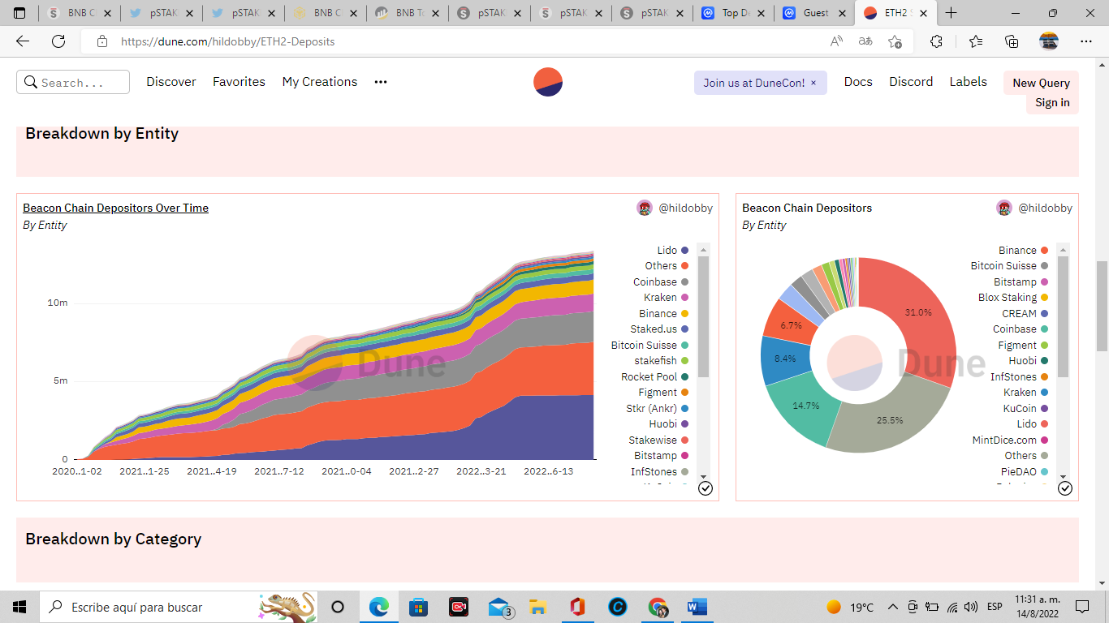Click the Dune logo in the header
The image size is (1109, 623).
click(x=548, y=82)
